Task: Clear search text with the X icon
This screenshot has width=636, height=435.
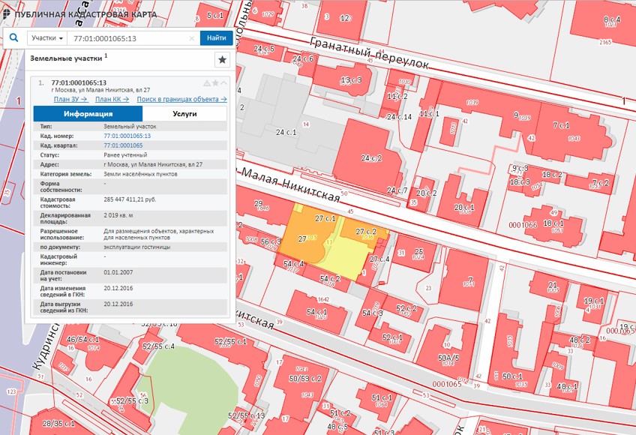Action: 191,38
